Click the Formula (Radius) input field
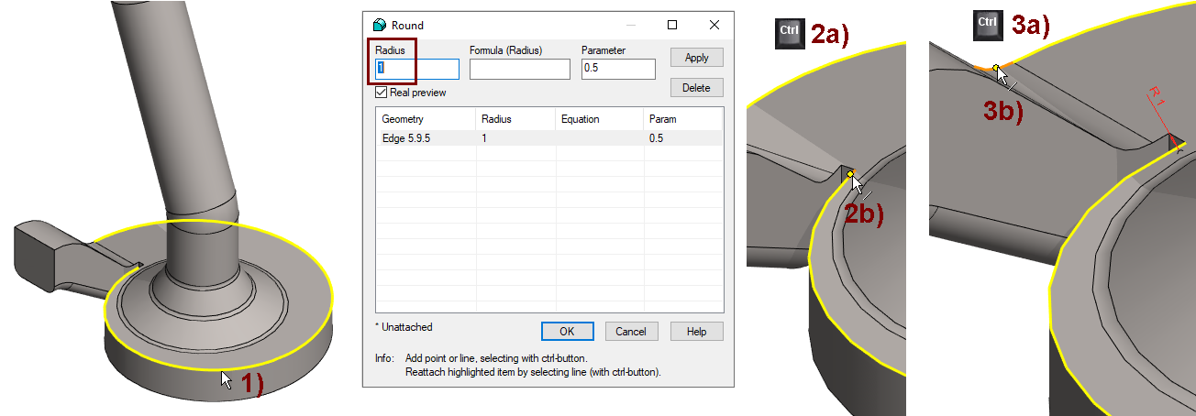 [520, 69]
